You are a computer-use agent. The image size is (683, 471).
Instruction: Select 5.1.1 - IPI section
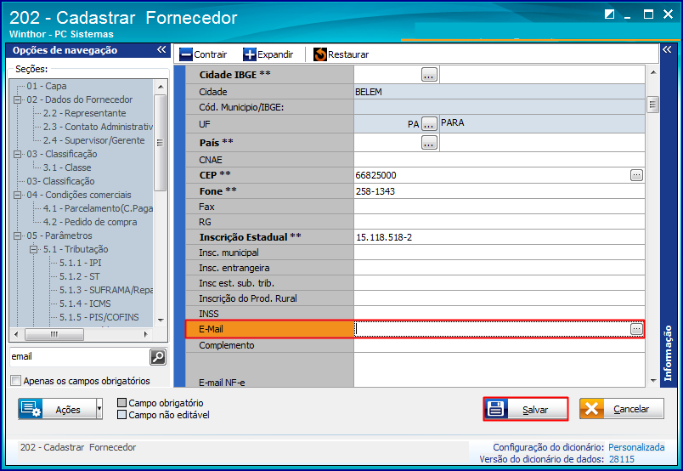[80, 263]
